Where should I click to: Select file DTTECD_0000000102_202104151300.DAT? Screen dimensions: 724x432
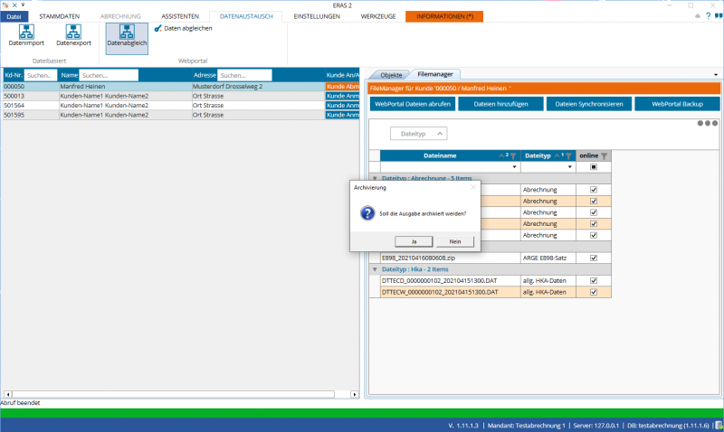pos(450,280)
